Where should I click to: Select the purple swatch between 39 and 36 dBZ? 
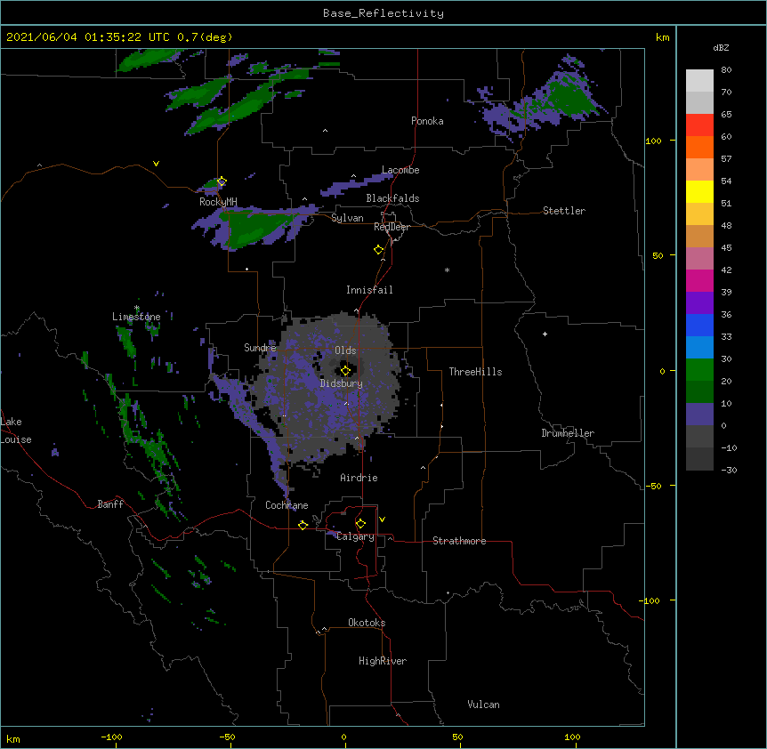(x=699, y=303)
